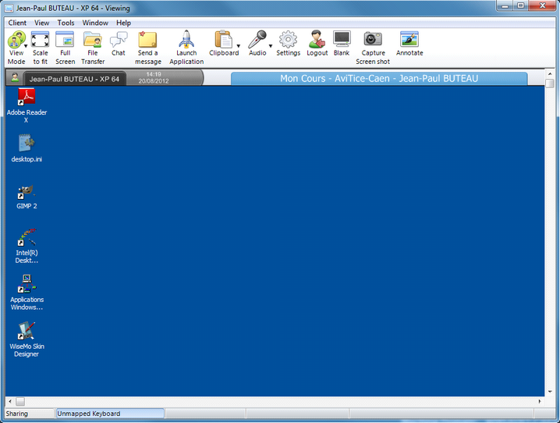Open the Client menu
This screenshot has height=423, width=560.
point(17,23)
